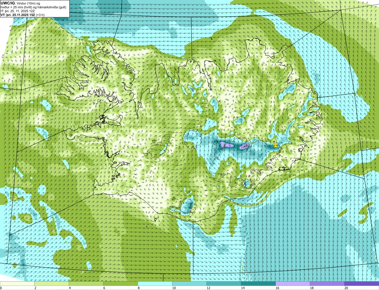Click the "6" scale label under the colorbar
Image resolution: width=379 pixels, height=290 pixels.
104,288
